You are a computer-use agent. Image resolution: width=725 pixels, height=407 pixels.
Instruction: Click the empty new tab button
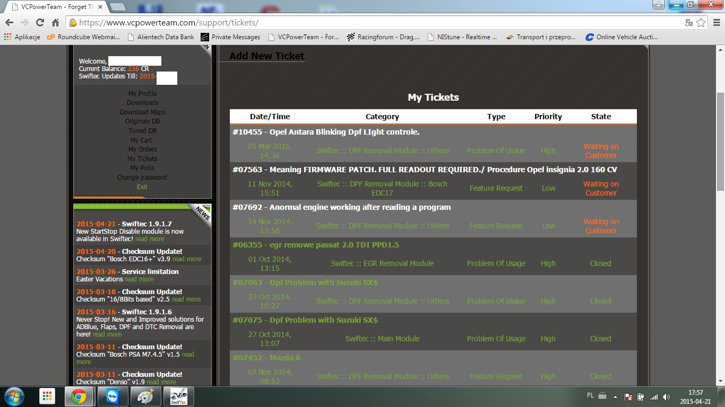[117, 7]
